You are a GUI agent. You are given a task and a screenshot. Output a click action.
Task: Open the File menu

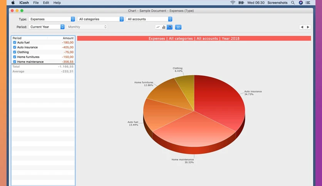click(x=36, y=3)
